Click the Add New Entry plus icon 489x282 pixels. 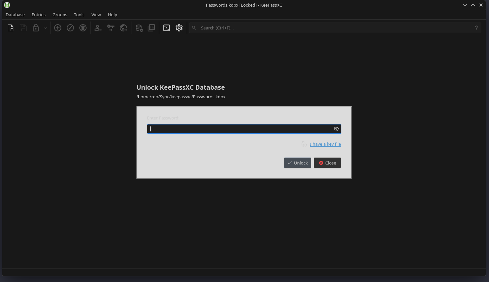click(58, 28)
